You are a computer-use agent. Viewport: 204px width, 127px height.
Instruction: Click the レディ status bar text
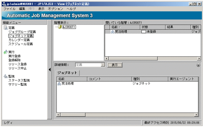click(8, 123)
